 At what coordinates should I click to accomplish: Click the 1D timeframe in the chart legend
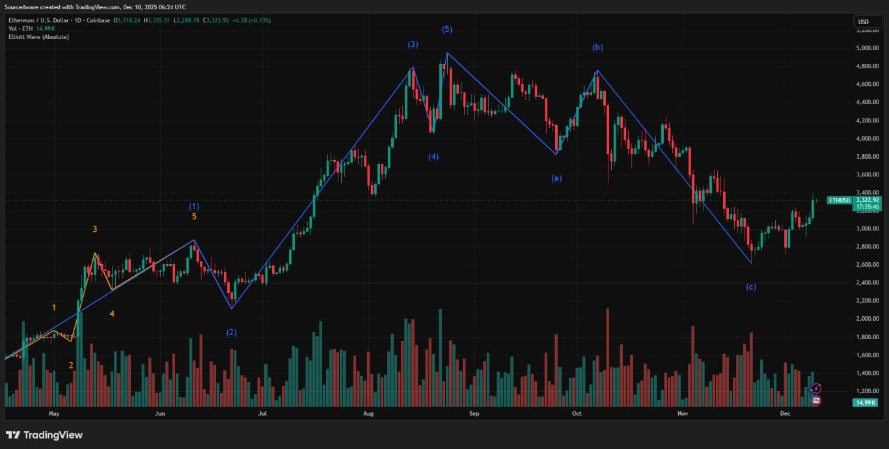point(75,20)
